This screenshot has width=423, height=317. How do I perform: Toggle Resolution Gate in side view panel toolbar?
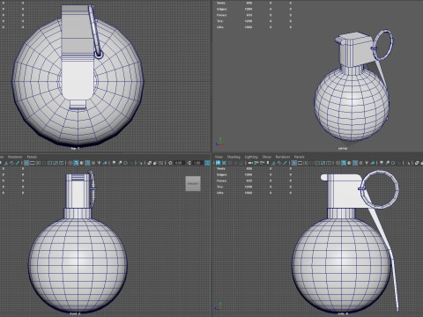tap(306, 163)
